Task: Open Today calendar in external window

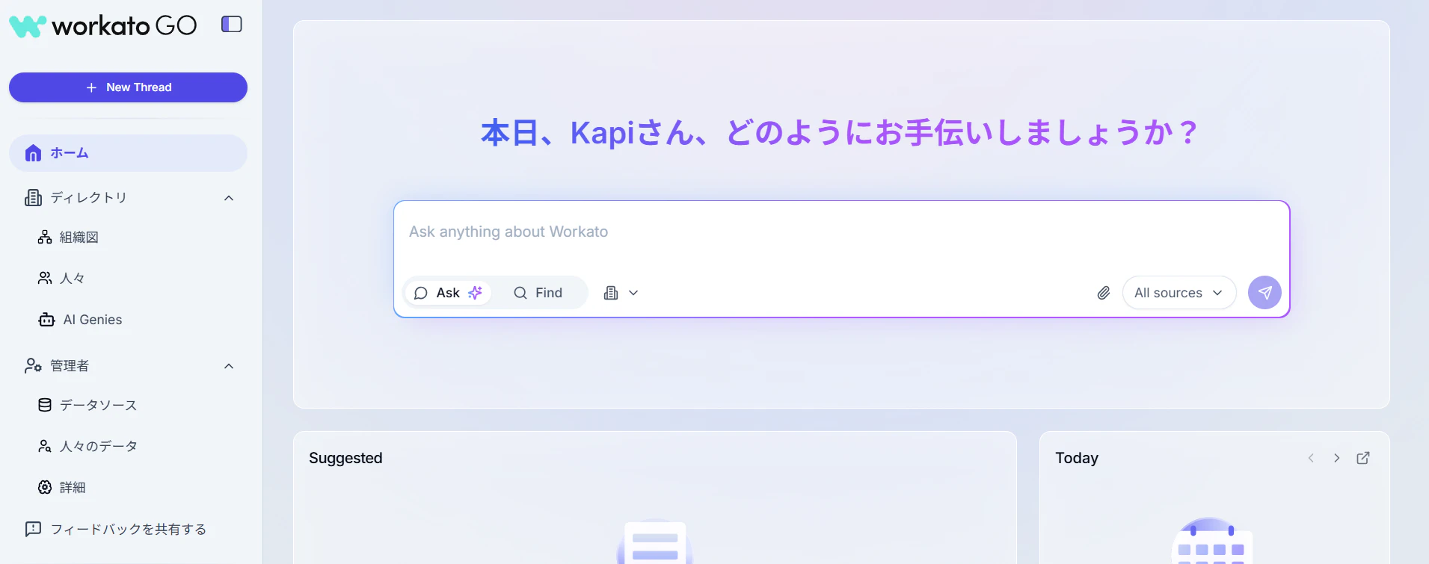Action: [1363, 458]
